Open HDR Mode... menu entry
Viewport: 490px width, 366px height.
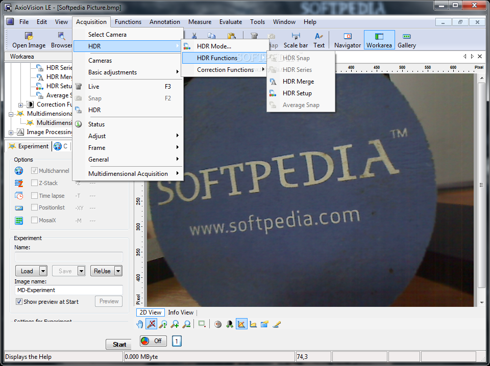(225, 46)
